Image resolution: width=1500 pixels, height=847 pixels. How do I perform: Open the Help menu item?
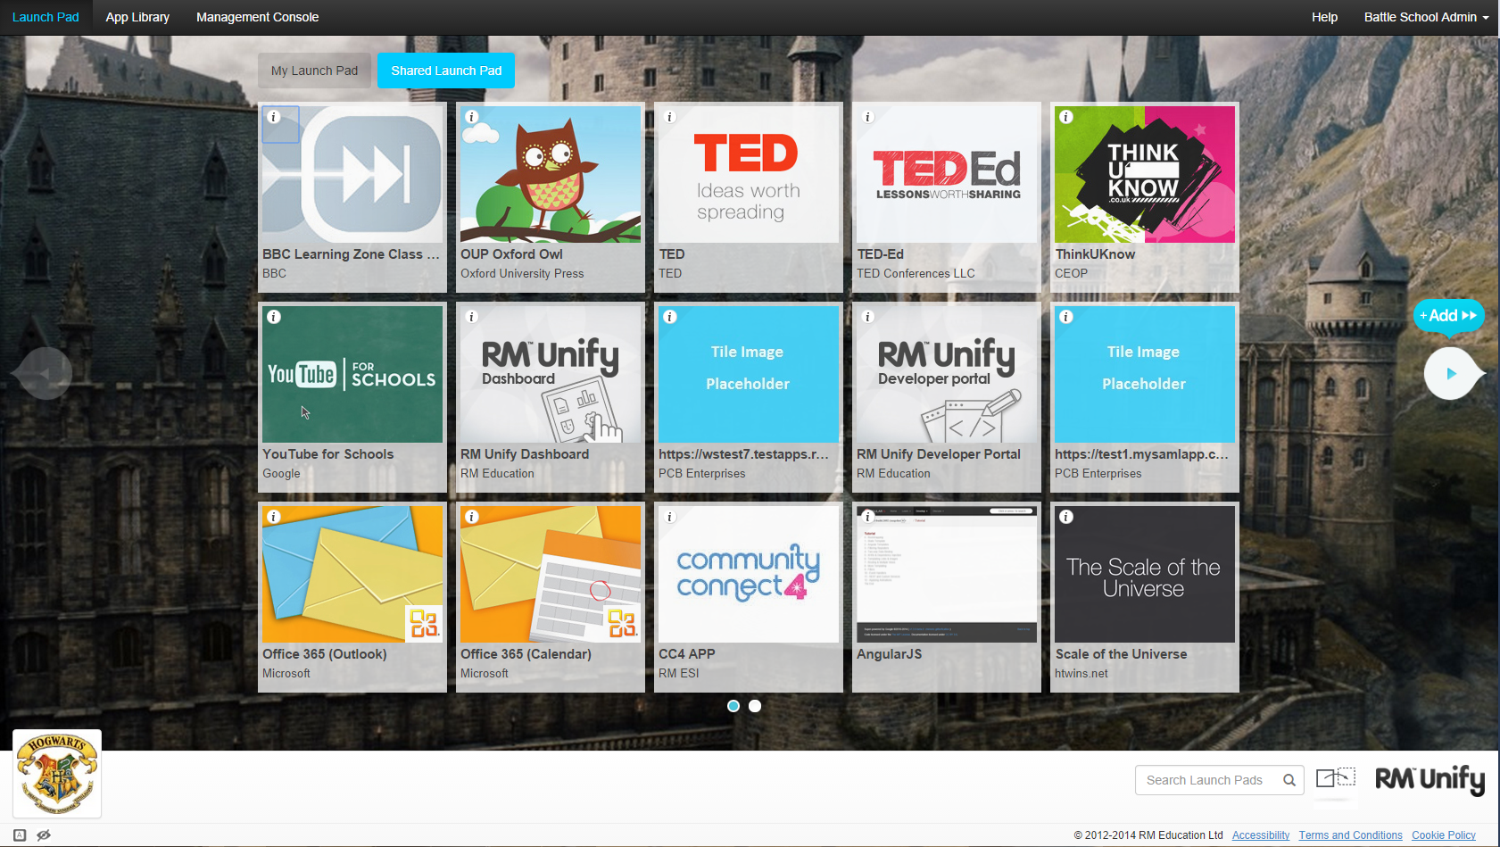[x=1324, y=17]
